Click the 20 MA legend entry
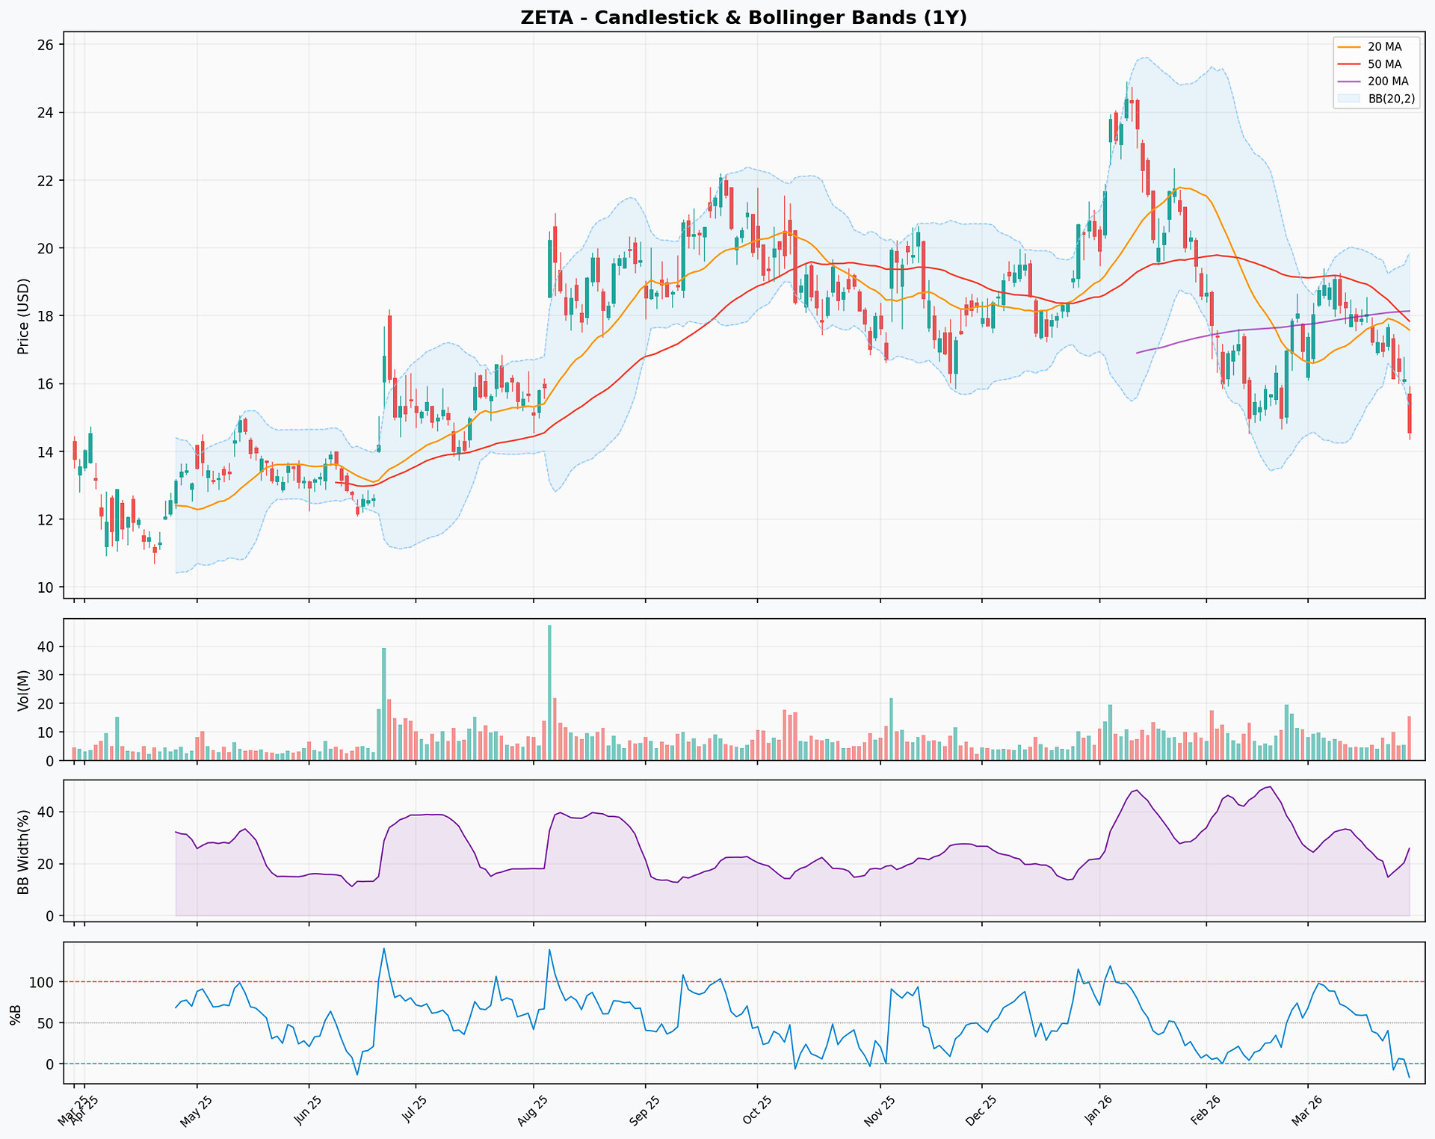1435x1139 pixels. 1384,47
